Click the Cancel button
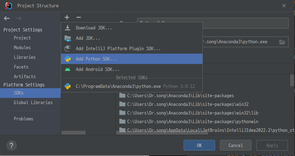Viewport: 295px width, 156px height. tap(235, 145)
